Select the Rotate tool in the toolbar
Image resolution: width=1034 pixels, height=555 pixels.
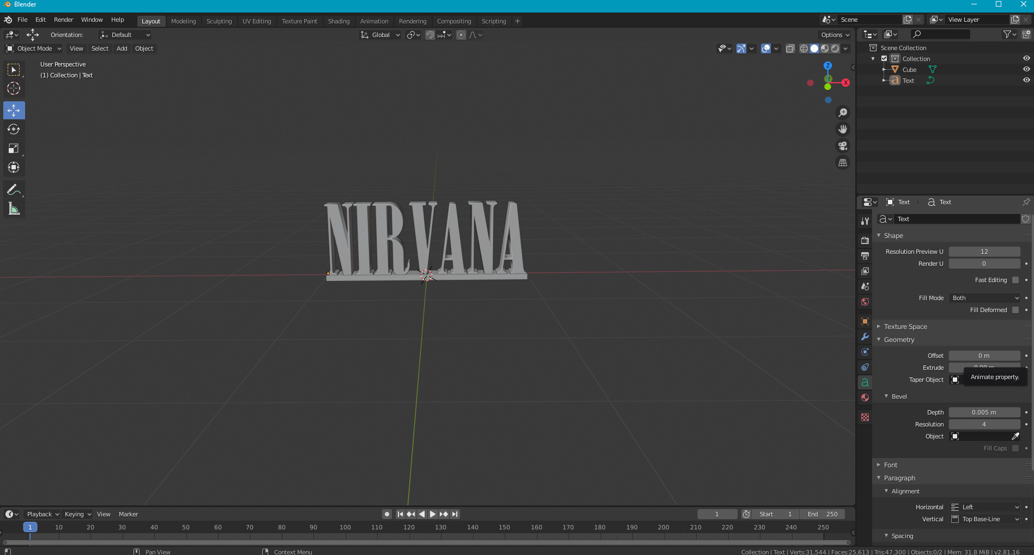(x=14, y=129)
